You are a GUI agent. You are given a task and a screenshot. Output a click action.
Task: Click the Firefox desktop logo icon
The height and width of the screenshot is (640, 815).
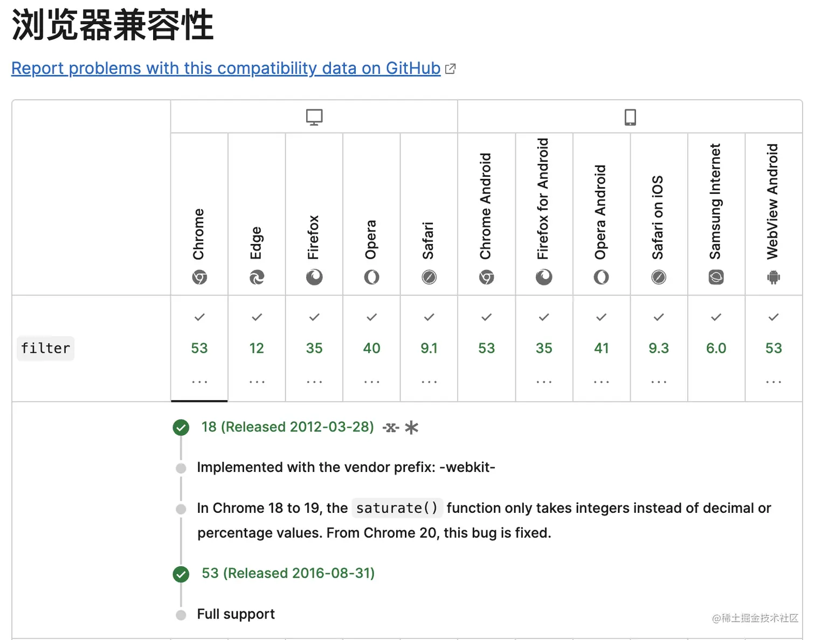pyautogui.click(x=314, y=277)
